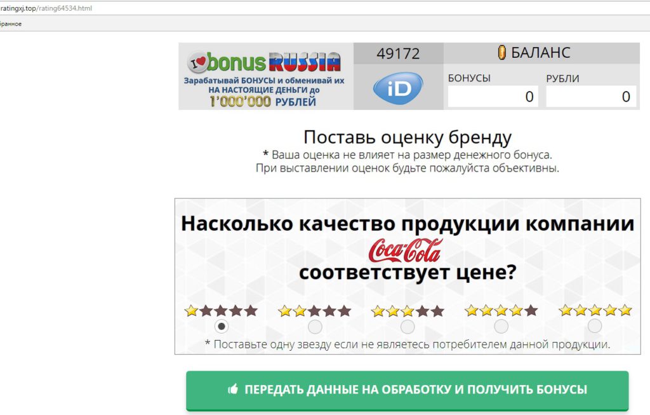Click the Coca-Cola brand logo
Screen dimensions: 650x415
pos(406,250)
